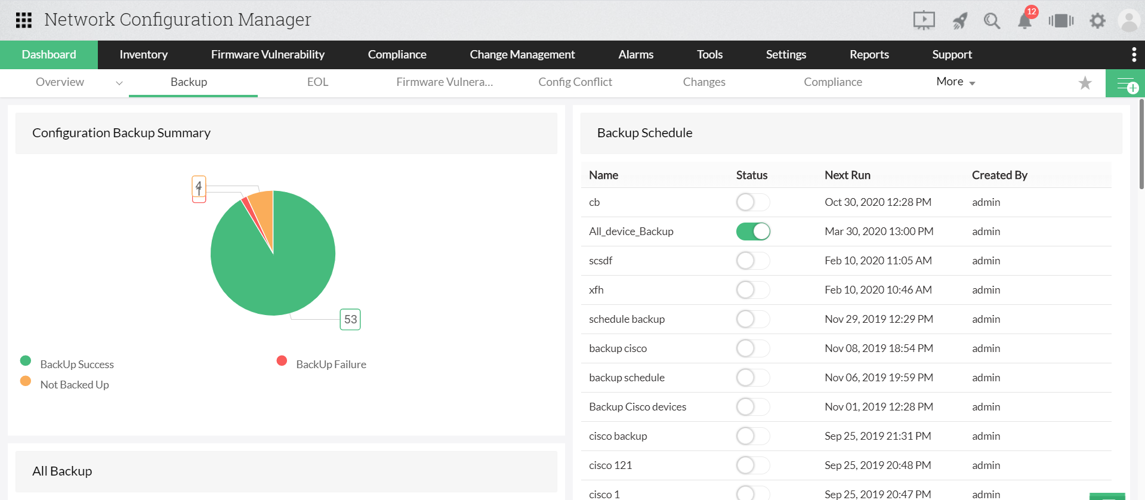This screenshot has width=1145, height=500.
Task: Switch to the Changes sub-tab
Action: (x=704, y=82)
